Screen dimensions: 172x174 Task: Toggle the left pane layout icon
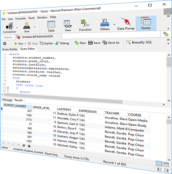click(159, 169)
